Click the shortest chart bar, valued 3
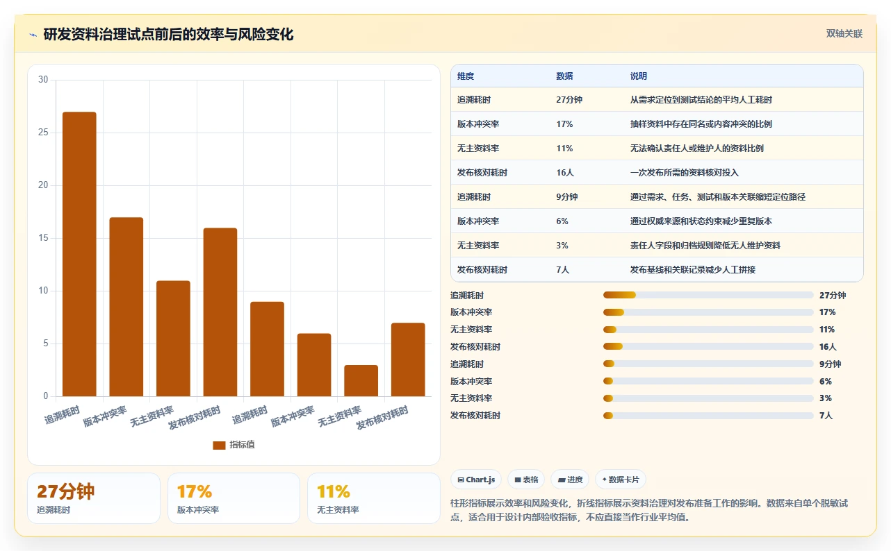This screenshot has width=891, height=551. pyautogui.click(x=361, y=381)
